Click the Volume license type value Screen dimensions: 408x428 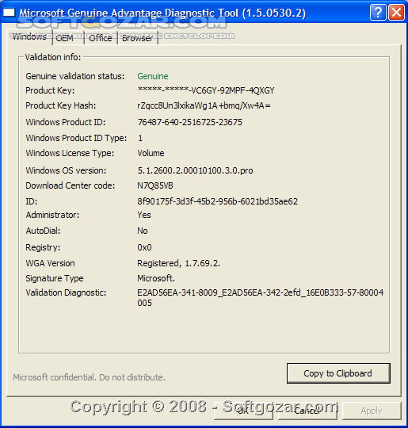151,153
